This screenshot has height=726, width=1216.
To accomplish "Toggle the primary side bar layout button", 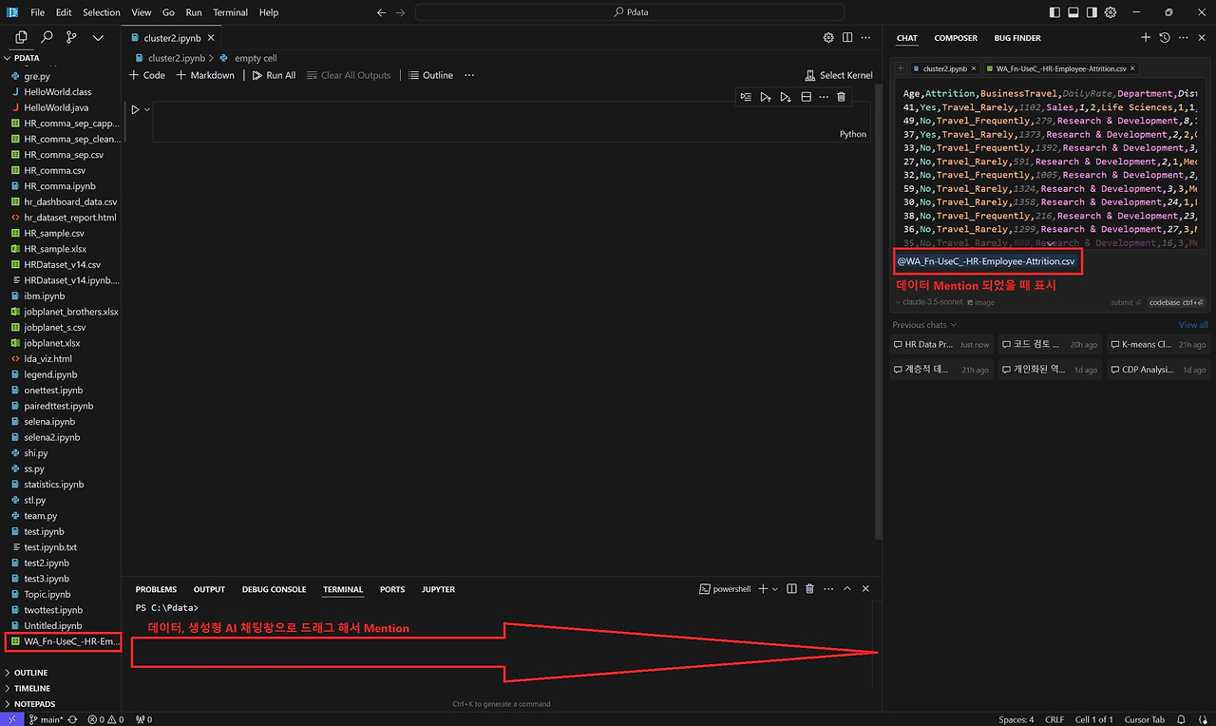I will [1055, 12].
